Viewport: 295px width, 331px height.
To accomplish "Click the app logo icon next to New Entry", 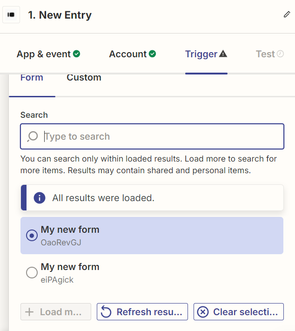I will coord(11,15).
